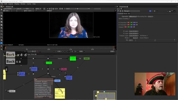Click the viewer gain toggle icon

tap(4, 11)
